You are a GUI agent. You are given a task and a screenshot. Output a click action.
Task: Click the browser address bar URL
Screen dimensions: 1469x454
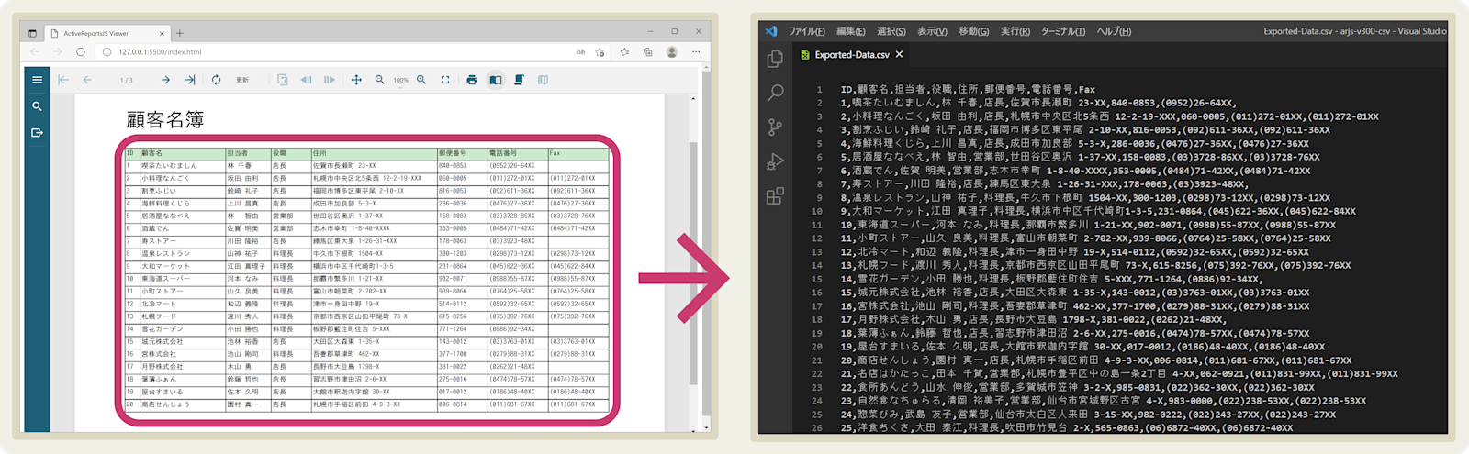click(160, 52)
